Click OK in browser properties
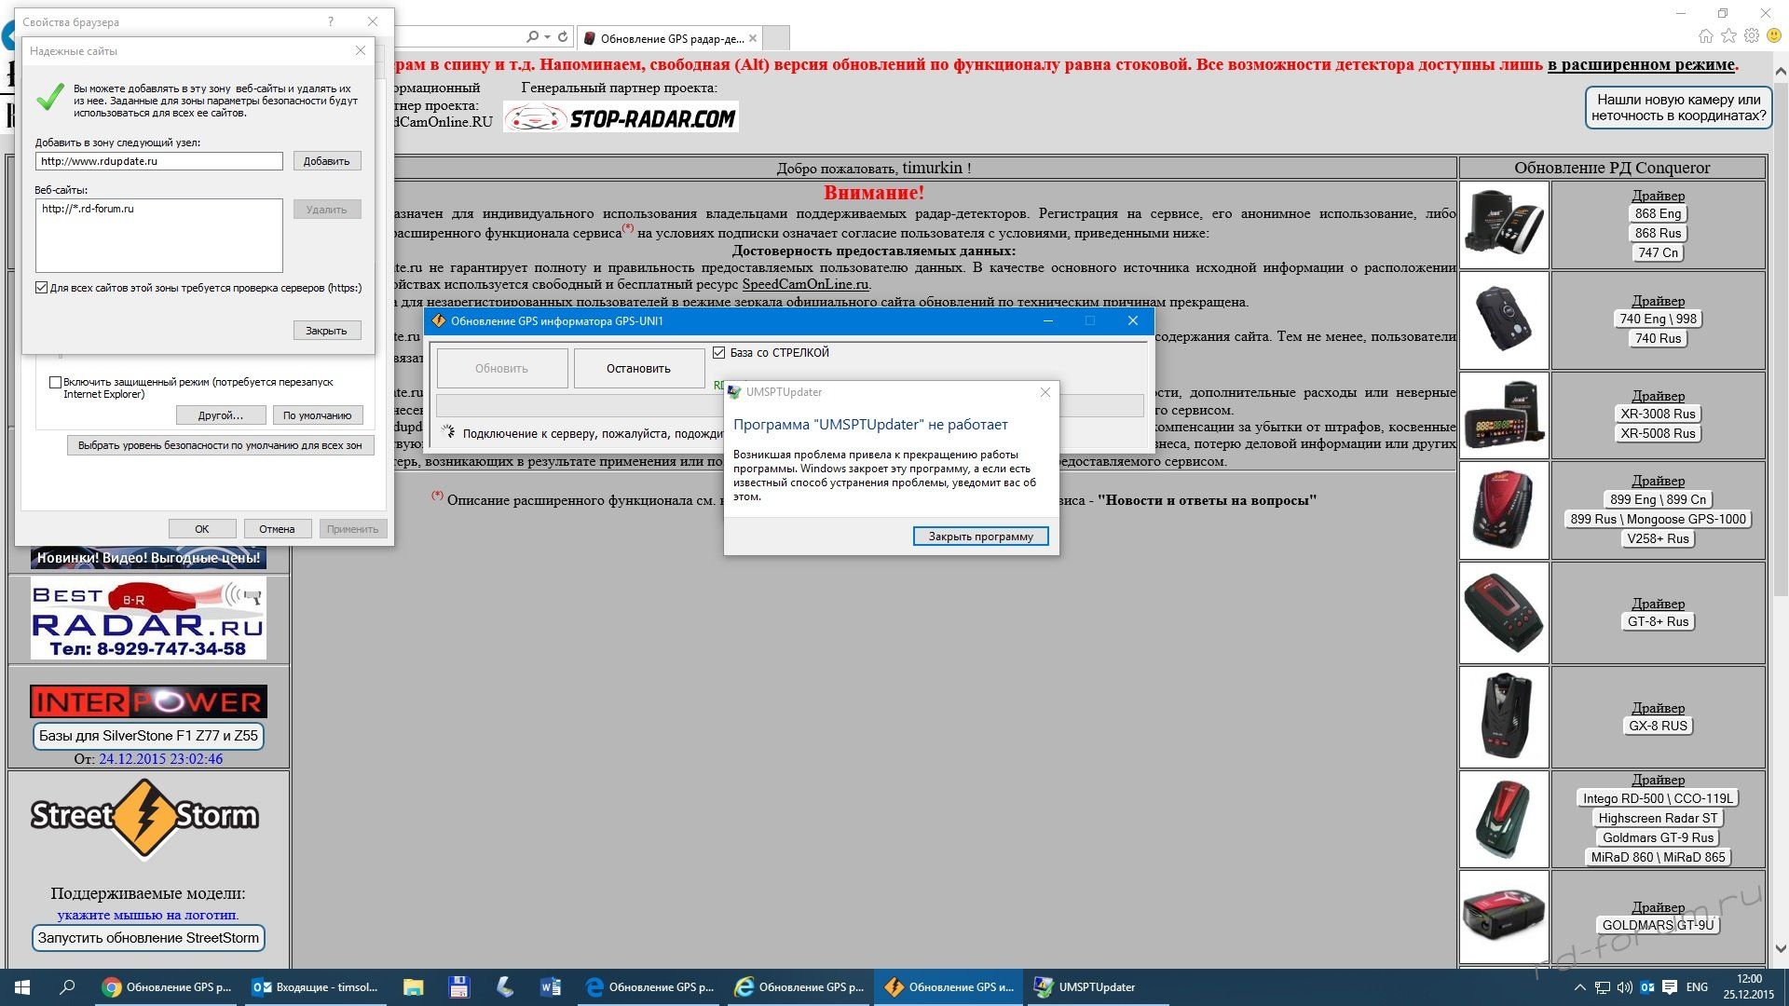Image resolution: width=1789 pixels, height=1006 pixels. tap(202, 528)
